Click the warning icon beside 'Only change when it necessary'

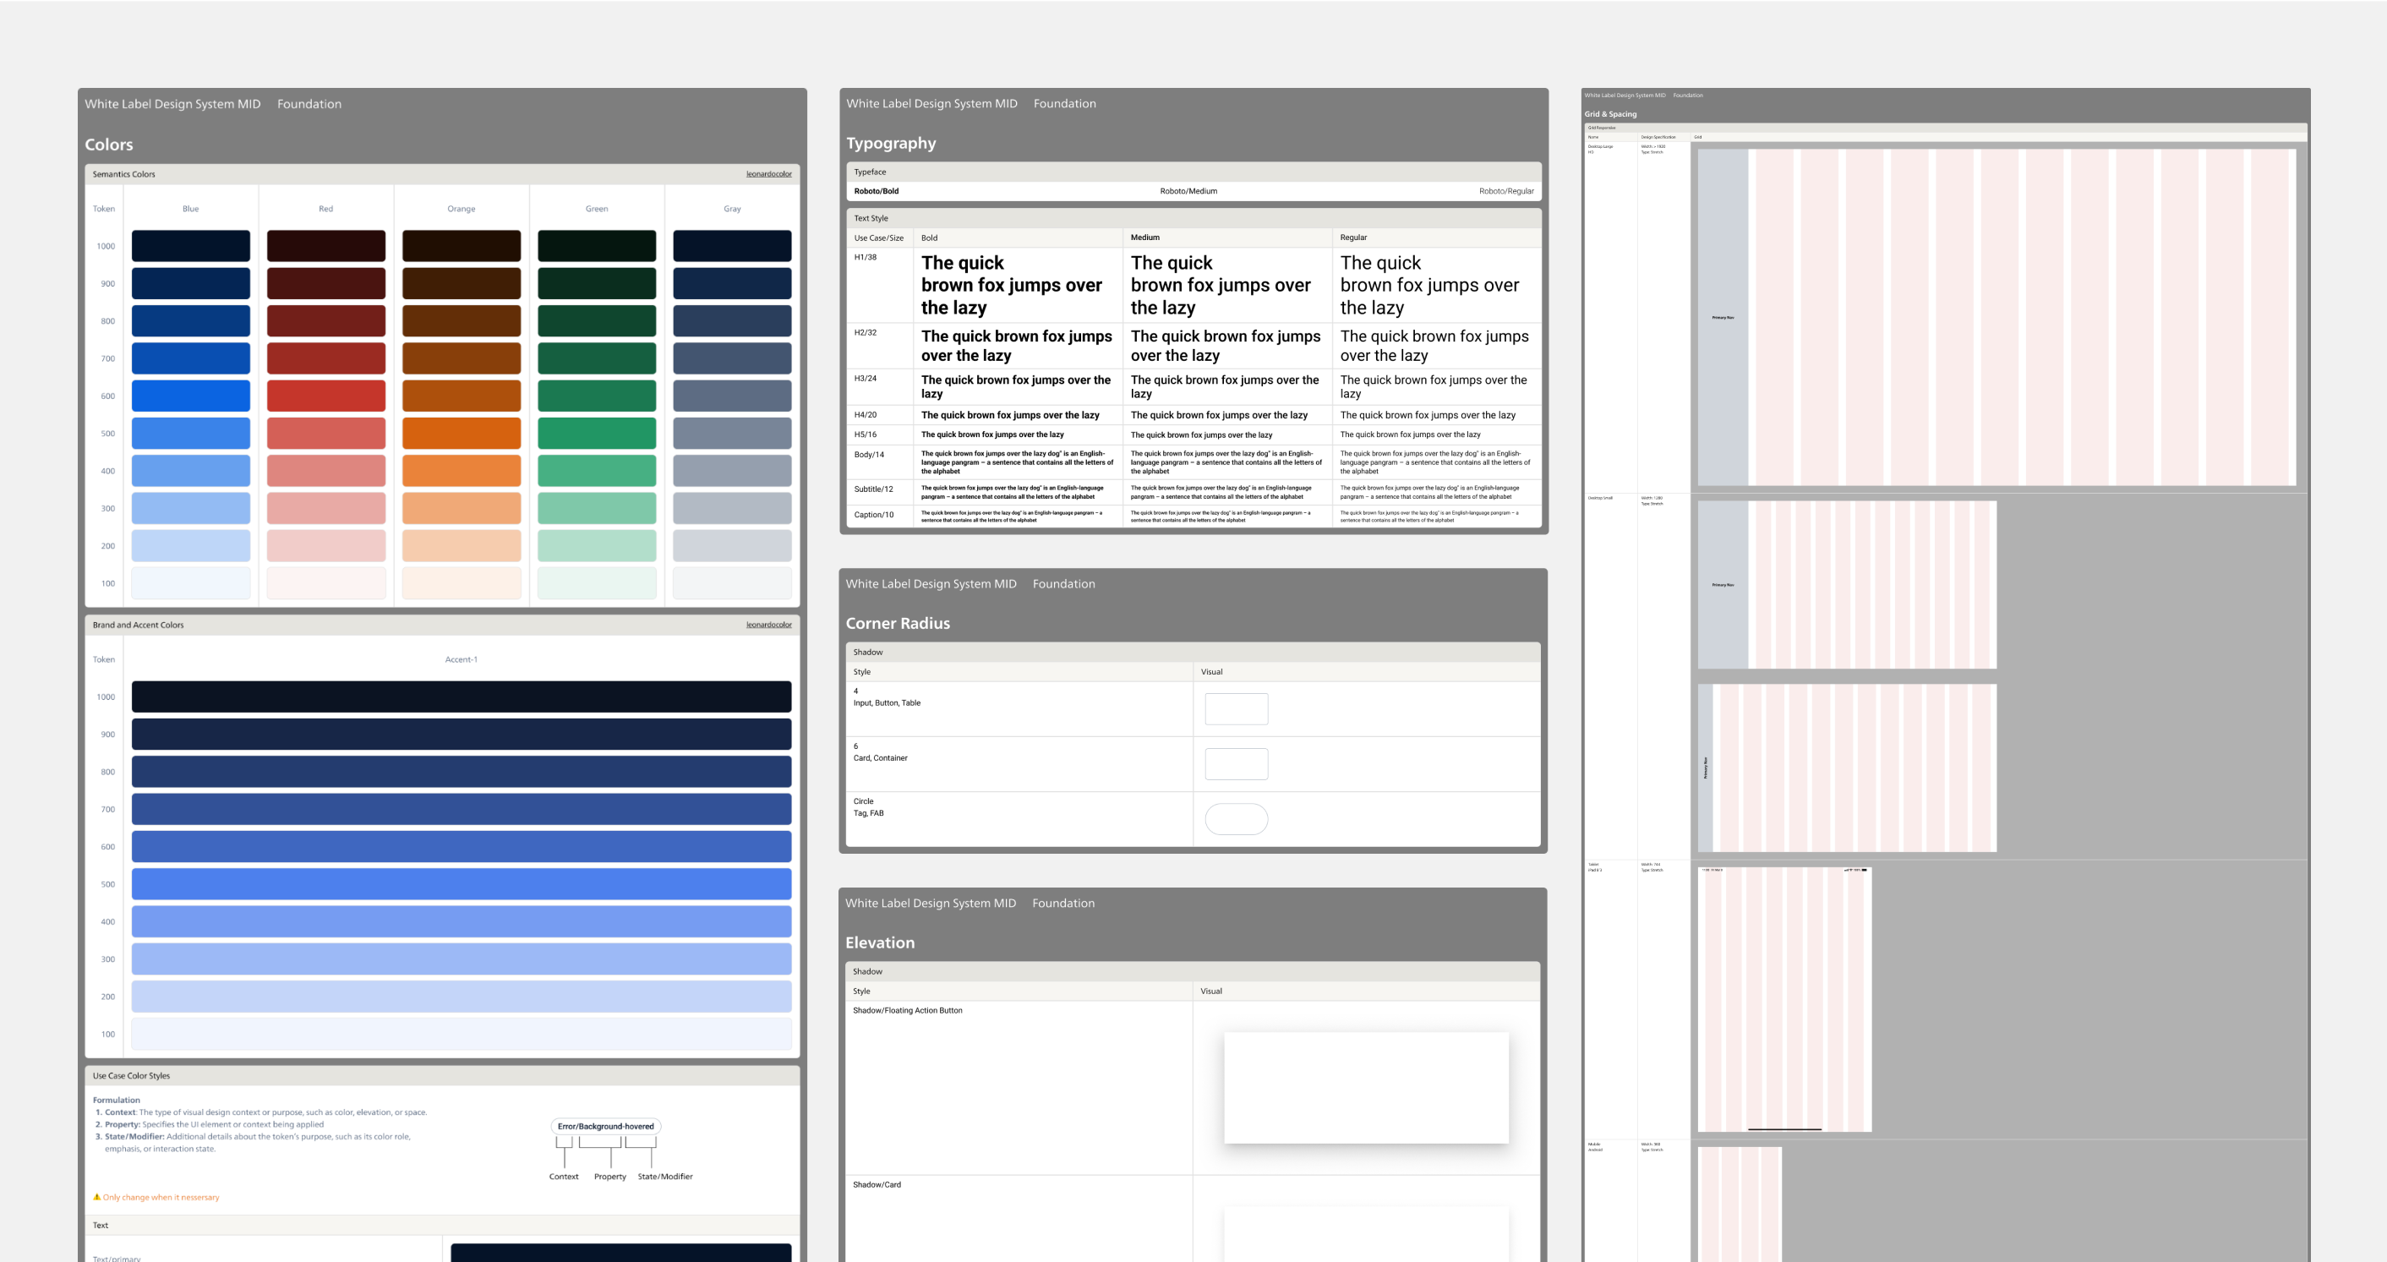96,1197
